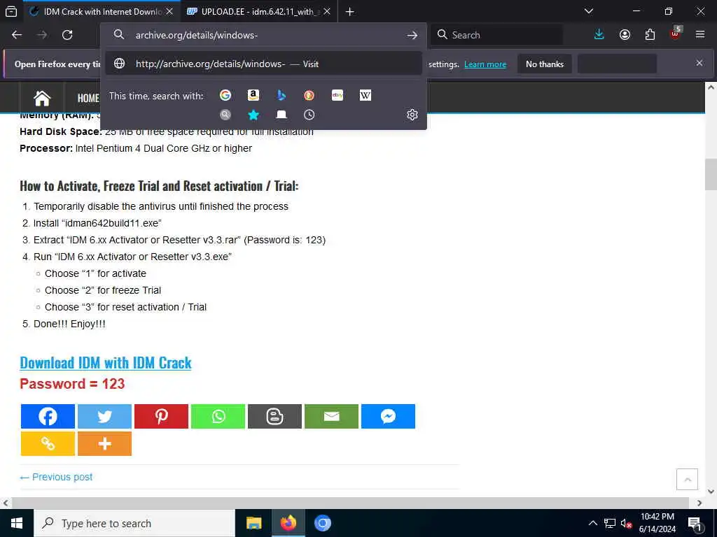
Task: Switch to UPLOAD.EE tab
Action: click(258, 12)
